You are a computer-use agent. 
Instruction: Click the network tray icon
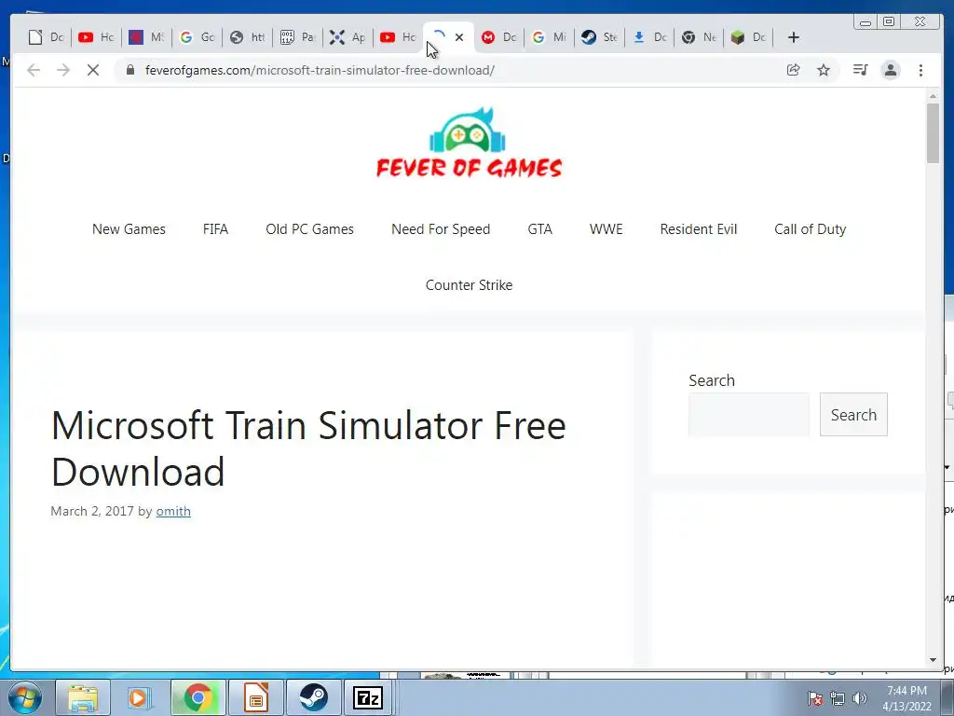pos(838,698)
